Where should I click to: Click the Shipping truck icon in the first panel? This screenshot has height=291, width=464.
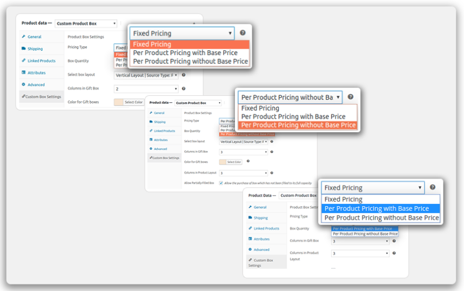(x=24, y=48)
